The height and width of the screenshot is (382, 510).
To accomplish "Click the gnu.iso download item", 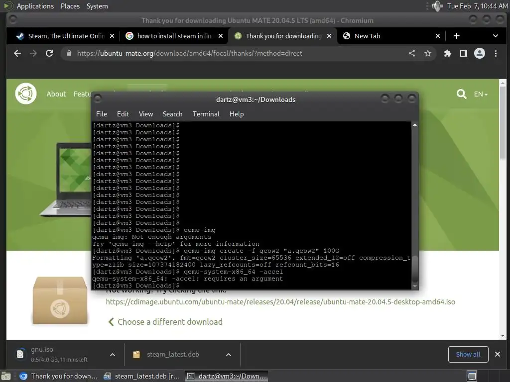I will pyautogui.click(x=59, y=354).
